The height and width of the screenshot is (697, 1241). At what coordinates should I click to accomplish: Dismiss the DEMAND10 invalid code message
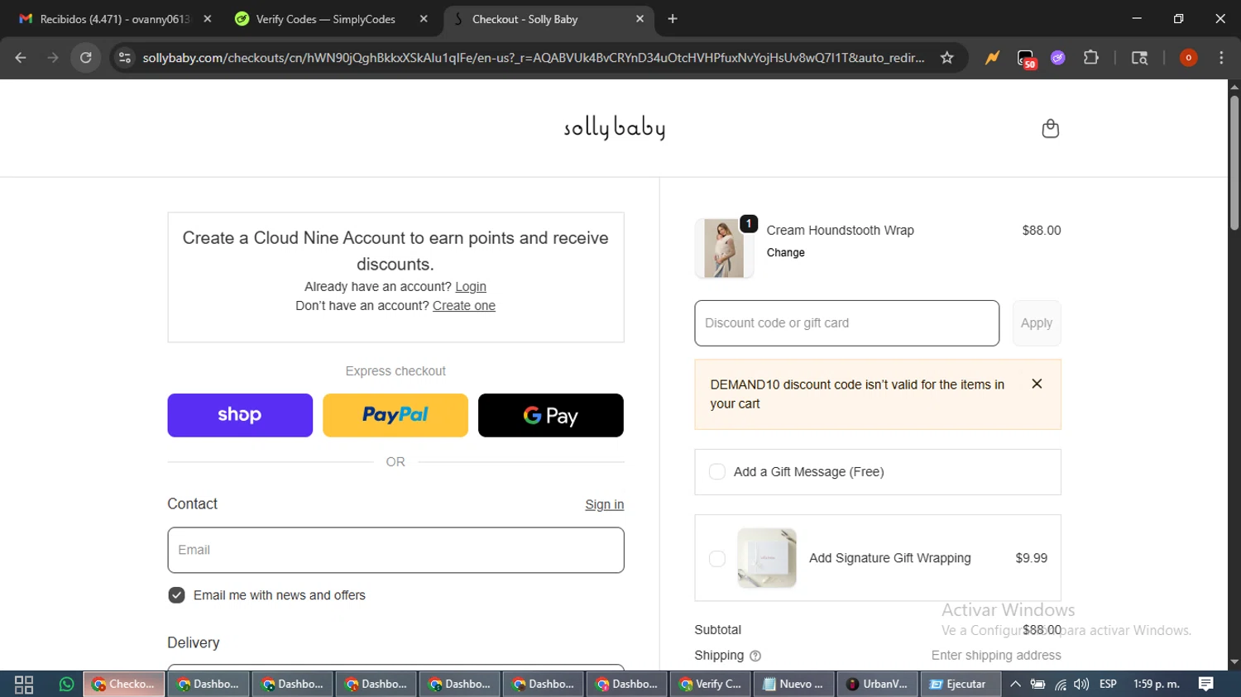coord(1037,384)
